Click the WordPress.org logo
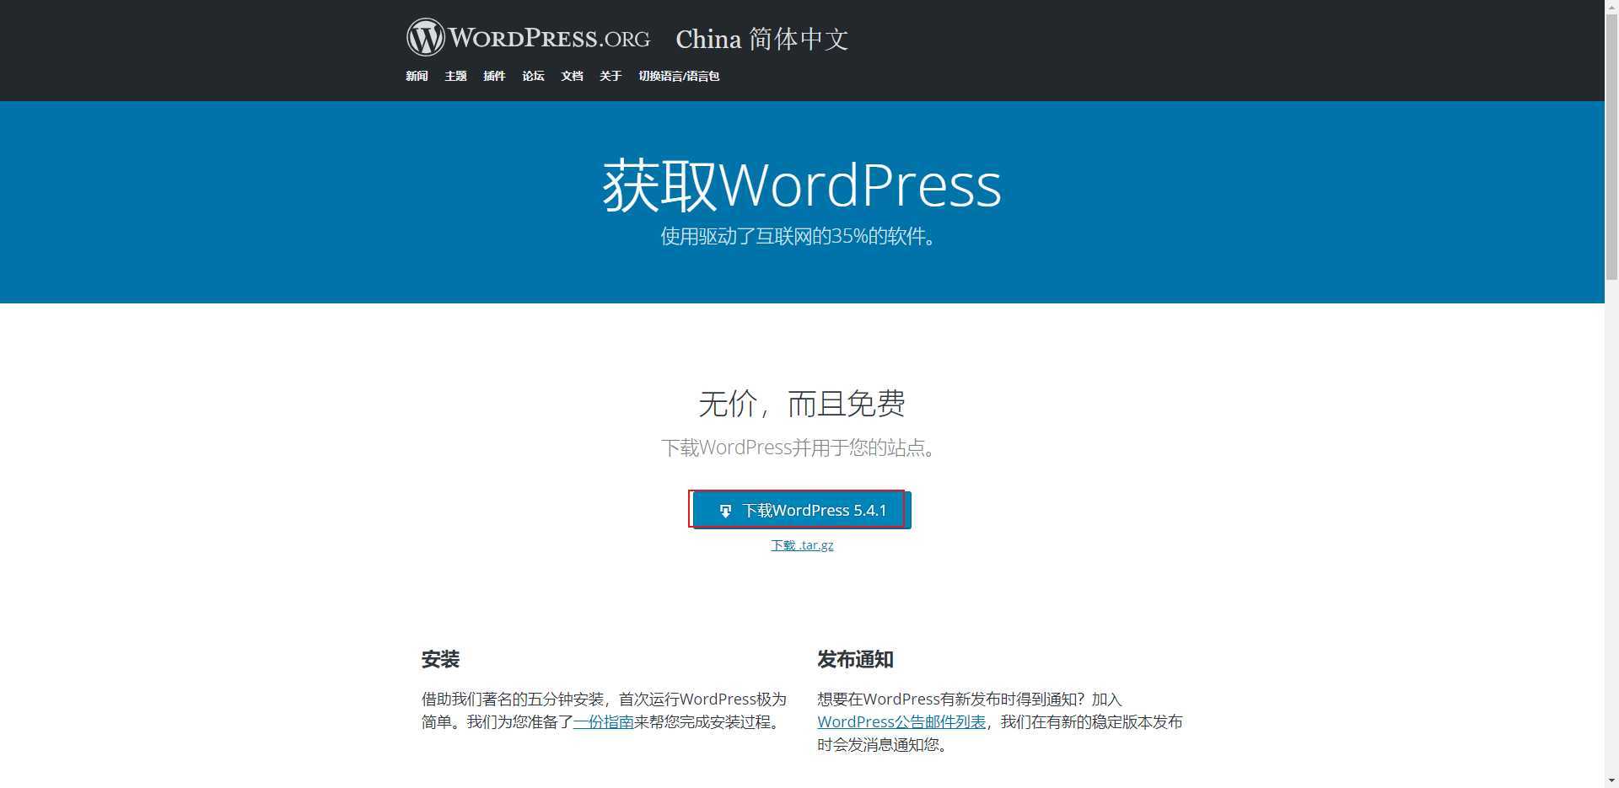The image size is (1619, 788). click(528, 38)
